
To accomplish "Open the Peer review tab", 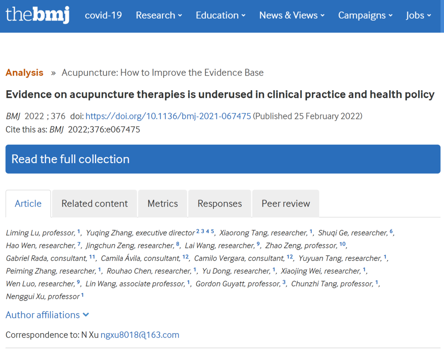I will coord(286,204).
